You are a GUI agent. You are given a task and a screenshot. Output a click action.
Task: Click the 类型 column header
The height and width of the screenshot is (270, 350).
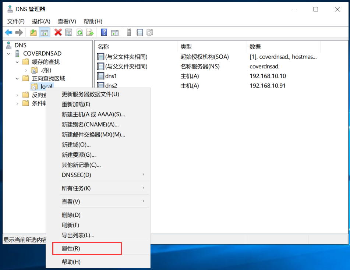coord(186,47)
